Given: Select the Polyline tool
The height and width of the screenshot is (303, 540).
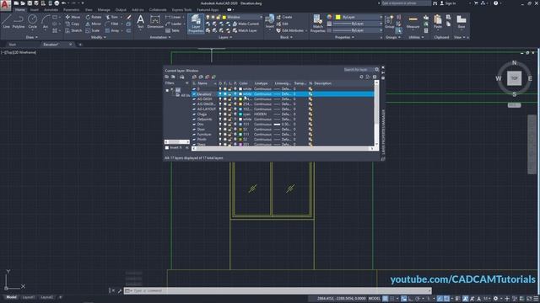Looking at the screenshot, I should [19, 22].
